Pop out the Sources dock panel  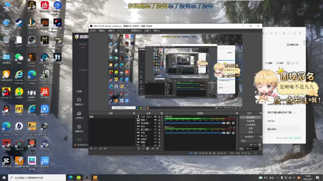pos(162,113)
